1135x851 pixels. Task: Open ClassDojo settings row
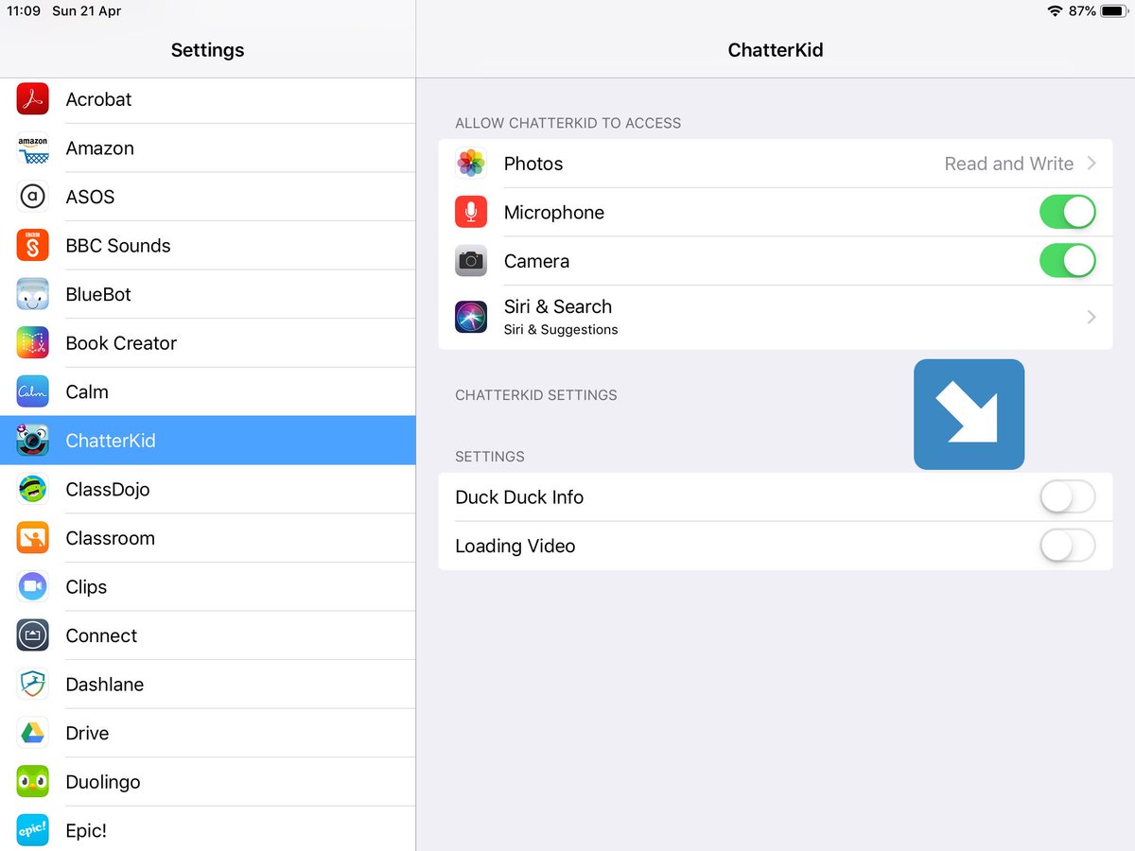tap(208, 489)
